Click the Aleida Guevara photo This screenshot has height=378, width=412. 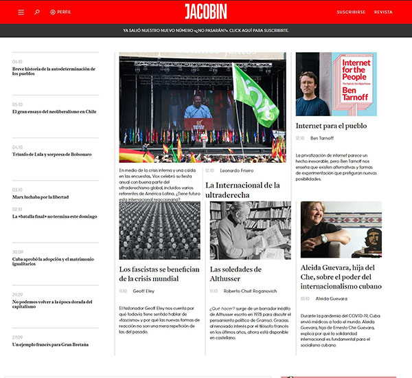[341, 230]
